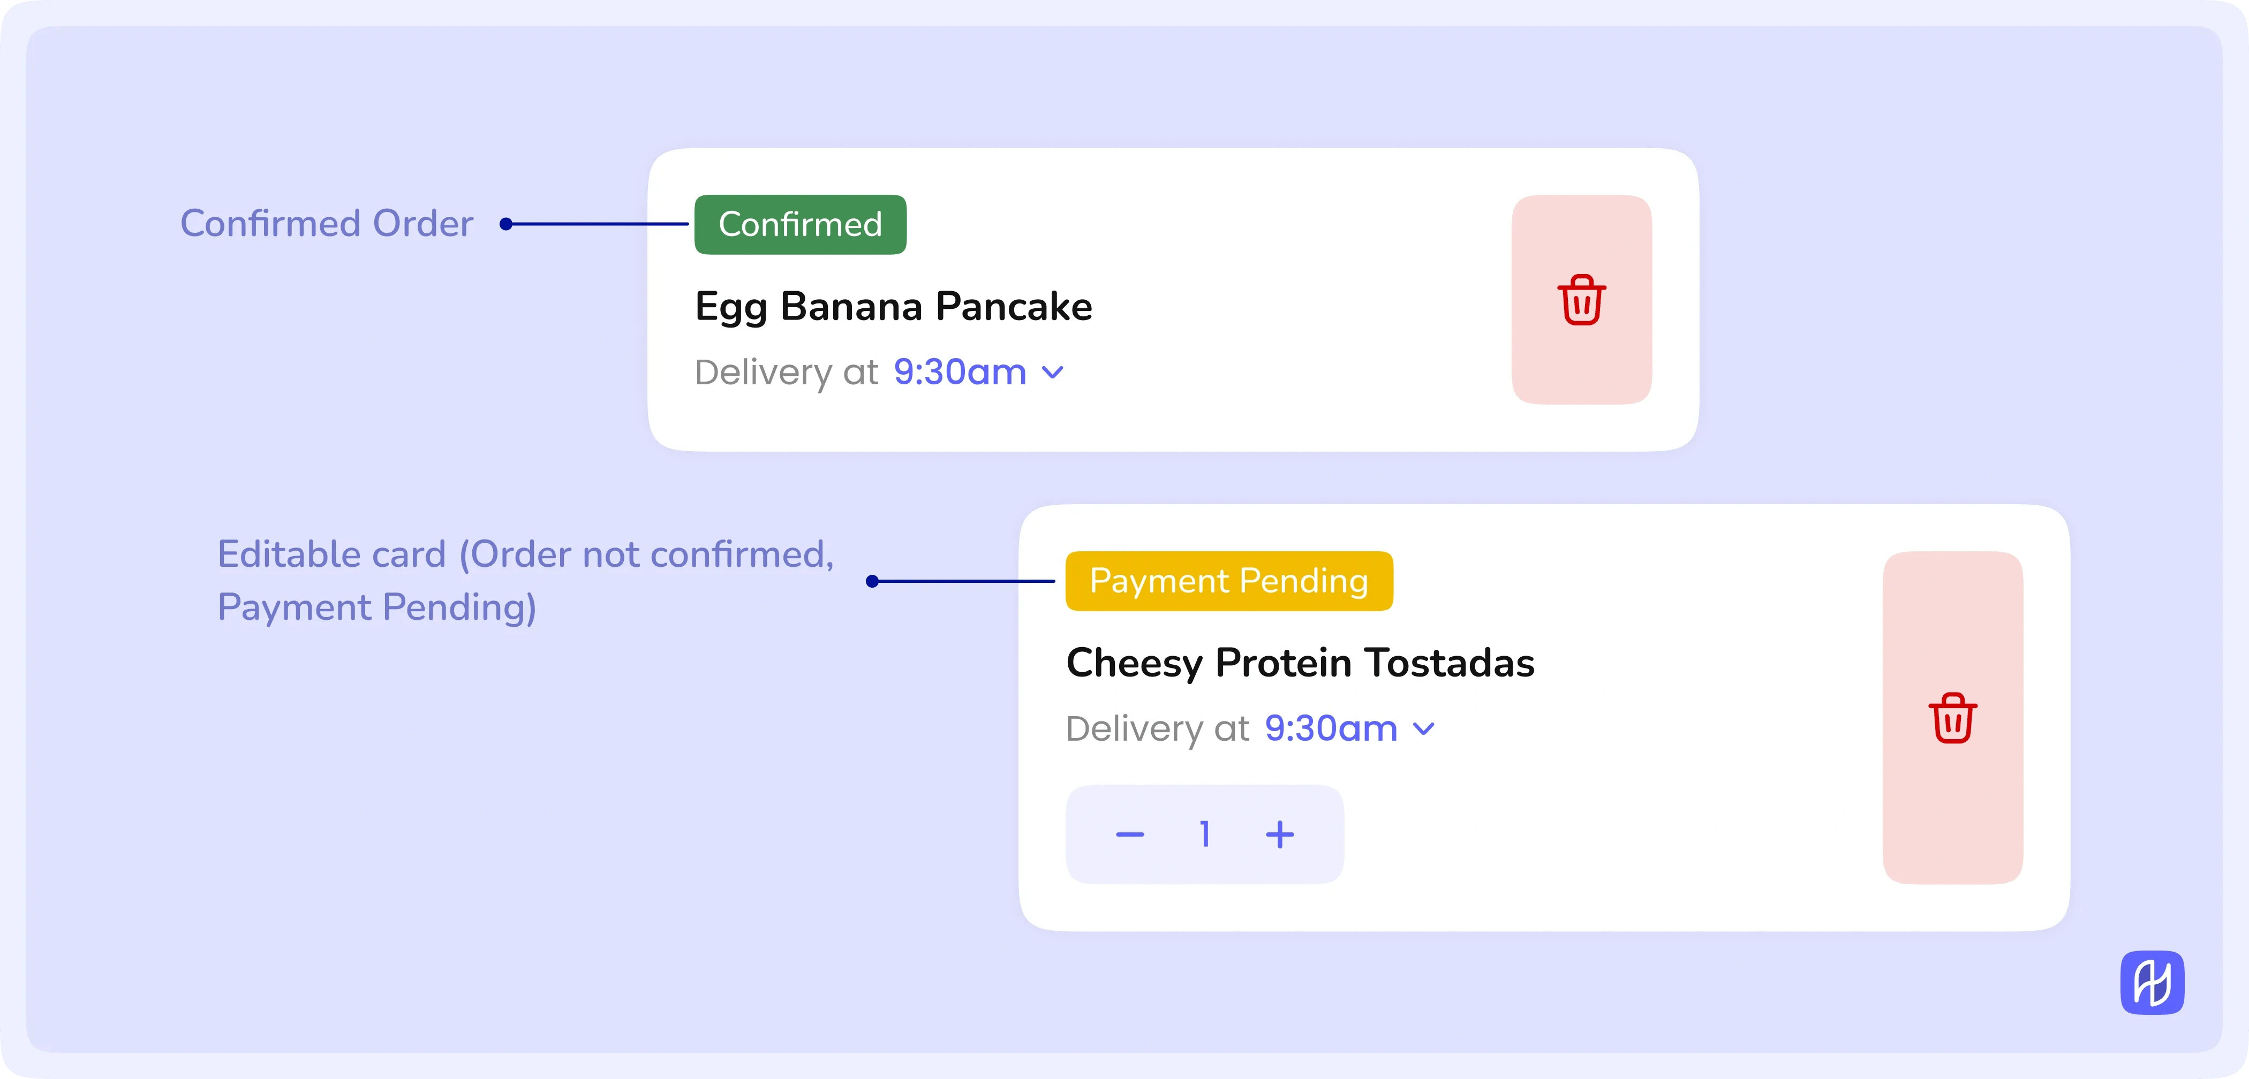
Task: Open the Egg Banana Pancake item title
Action: 893,307
